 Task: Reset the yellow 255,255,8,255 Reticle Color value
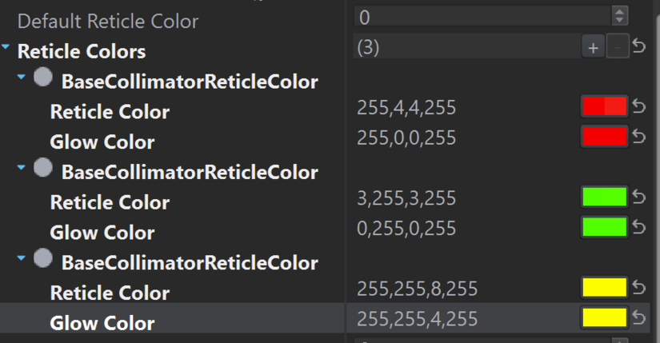[639, 287]
